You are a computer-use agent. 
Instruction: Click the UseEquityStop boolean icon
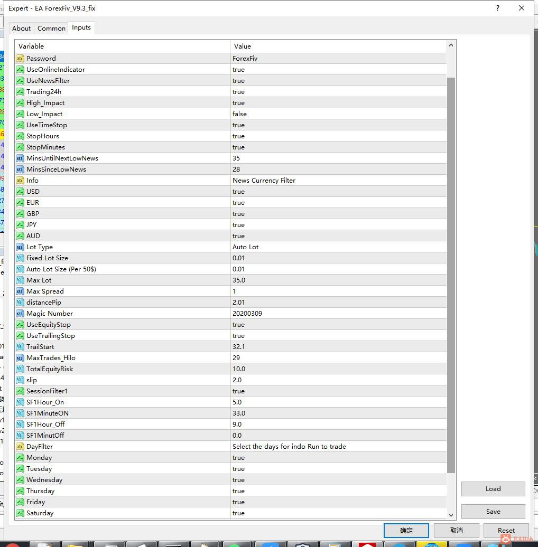coord(20,324)
